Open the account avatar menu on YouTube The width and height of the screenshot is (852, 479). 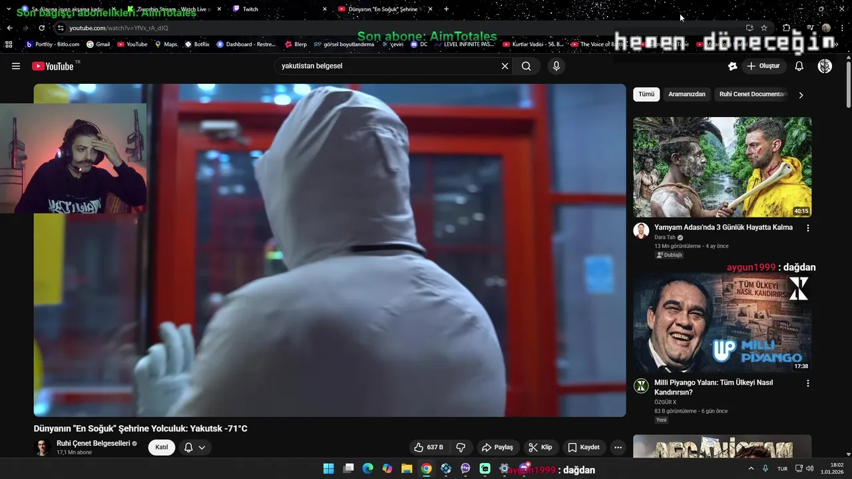point(825,66)
